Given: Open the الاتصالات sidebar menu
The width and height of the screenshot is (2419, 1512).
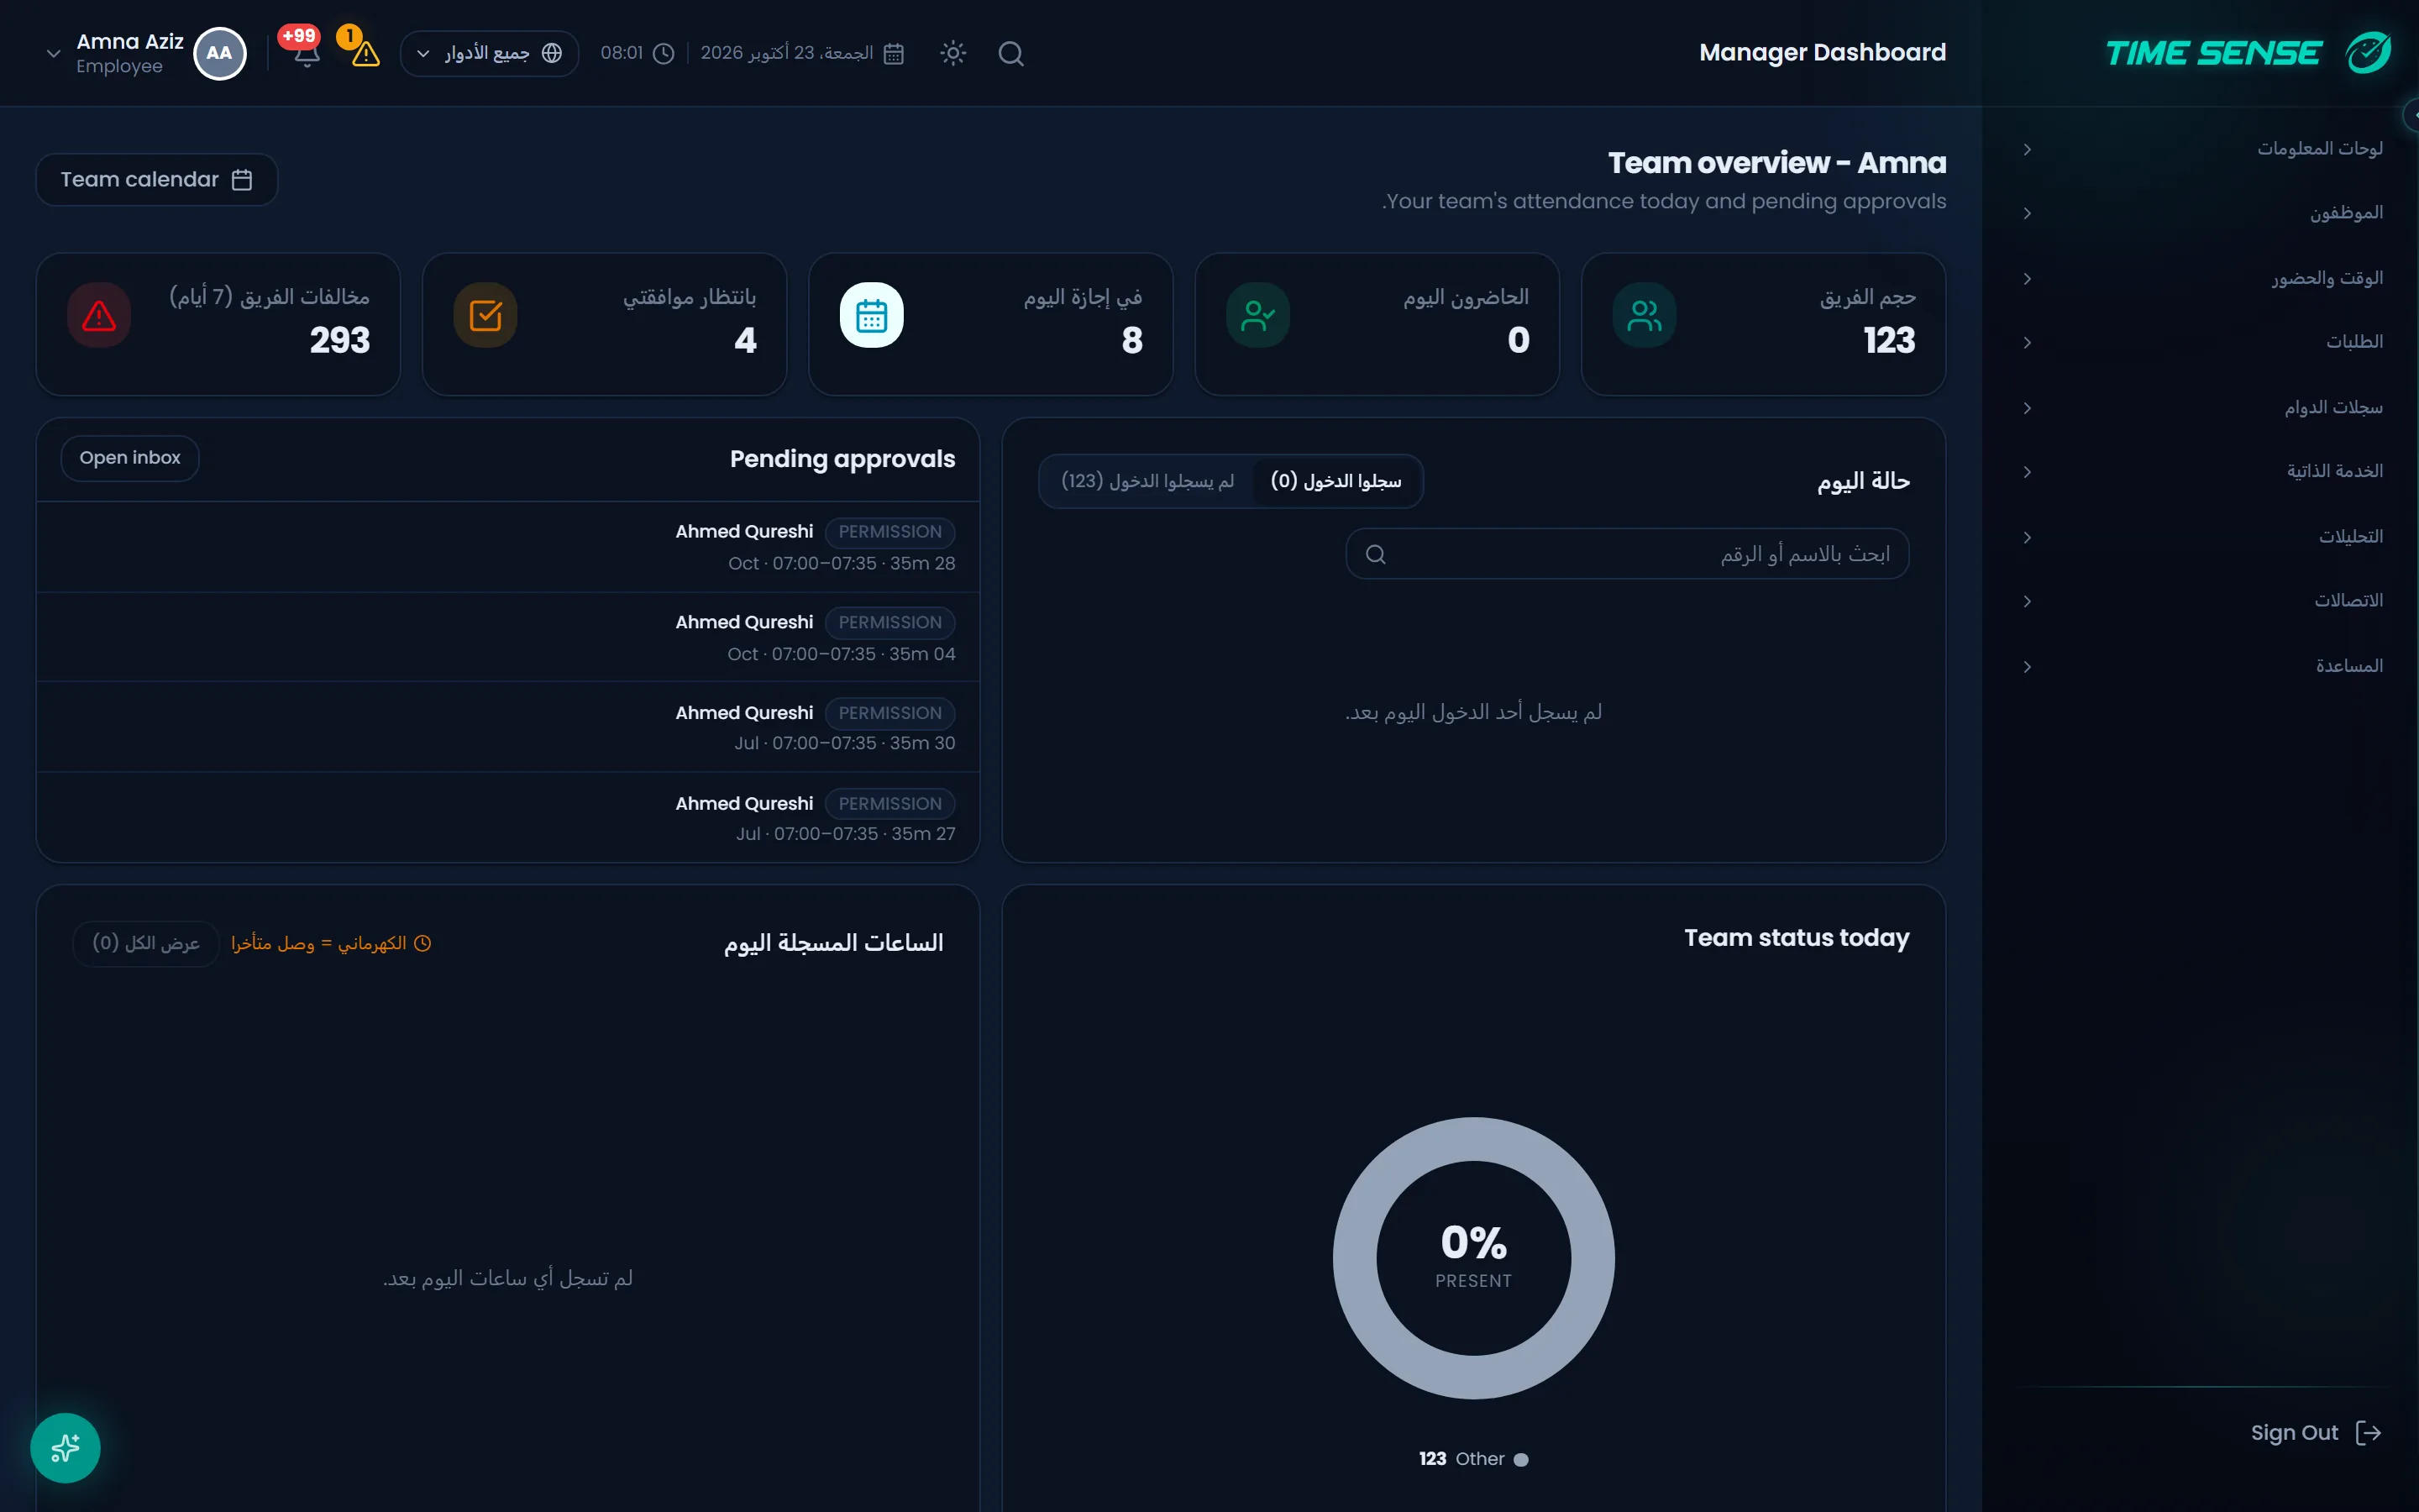Looking at the screenshot, I should [x=2204, y=601].
